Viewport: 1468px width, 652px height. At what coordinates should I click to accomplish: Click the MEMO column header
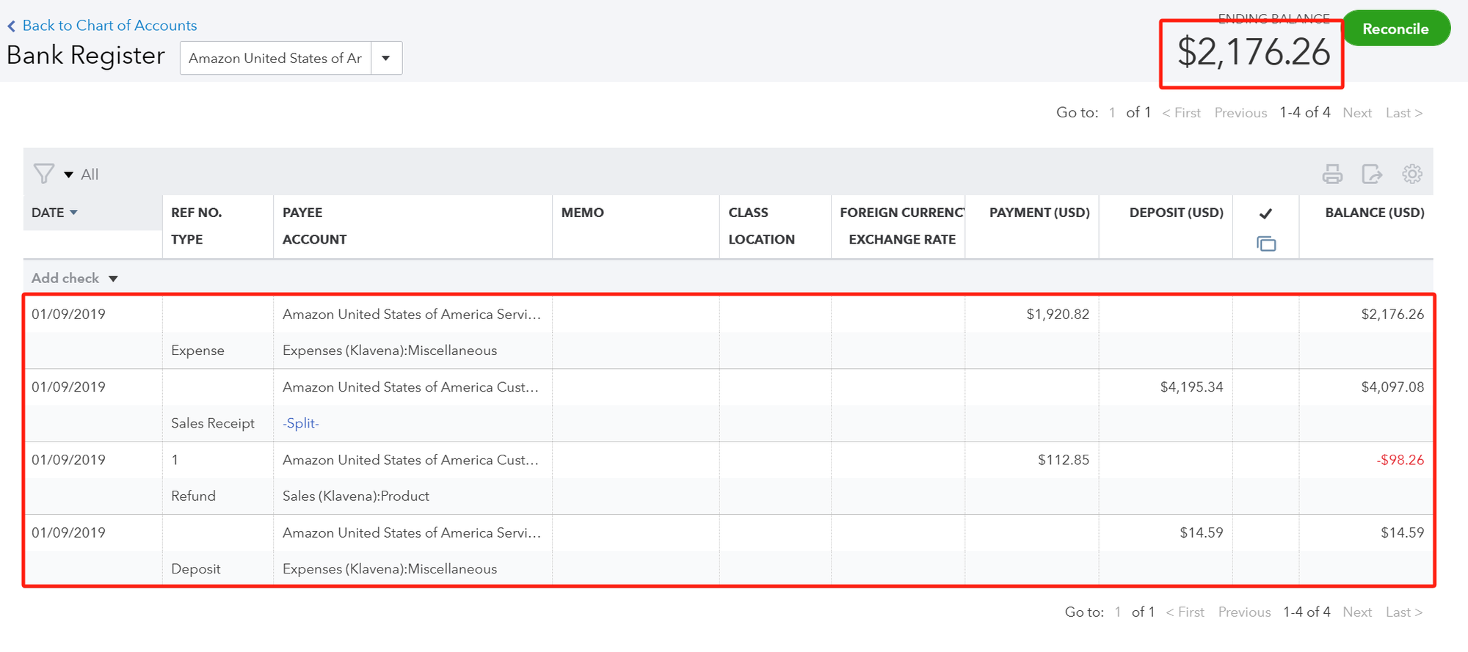(x=583, y=213)
